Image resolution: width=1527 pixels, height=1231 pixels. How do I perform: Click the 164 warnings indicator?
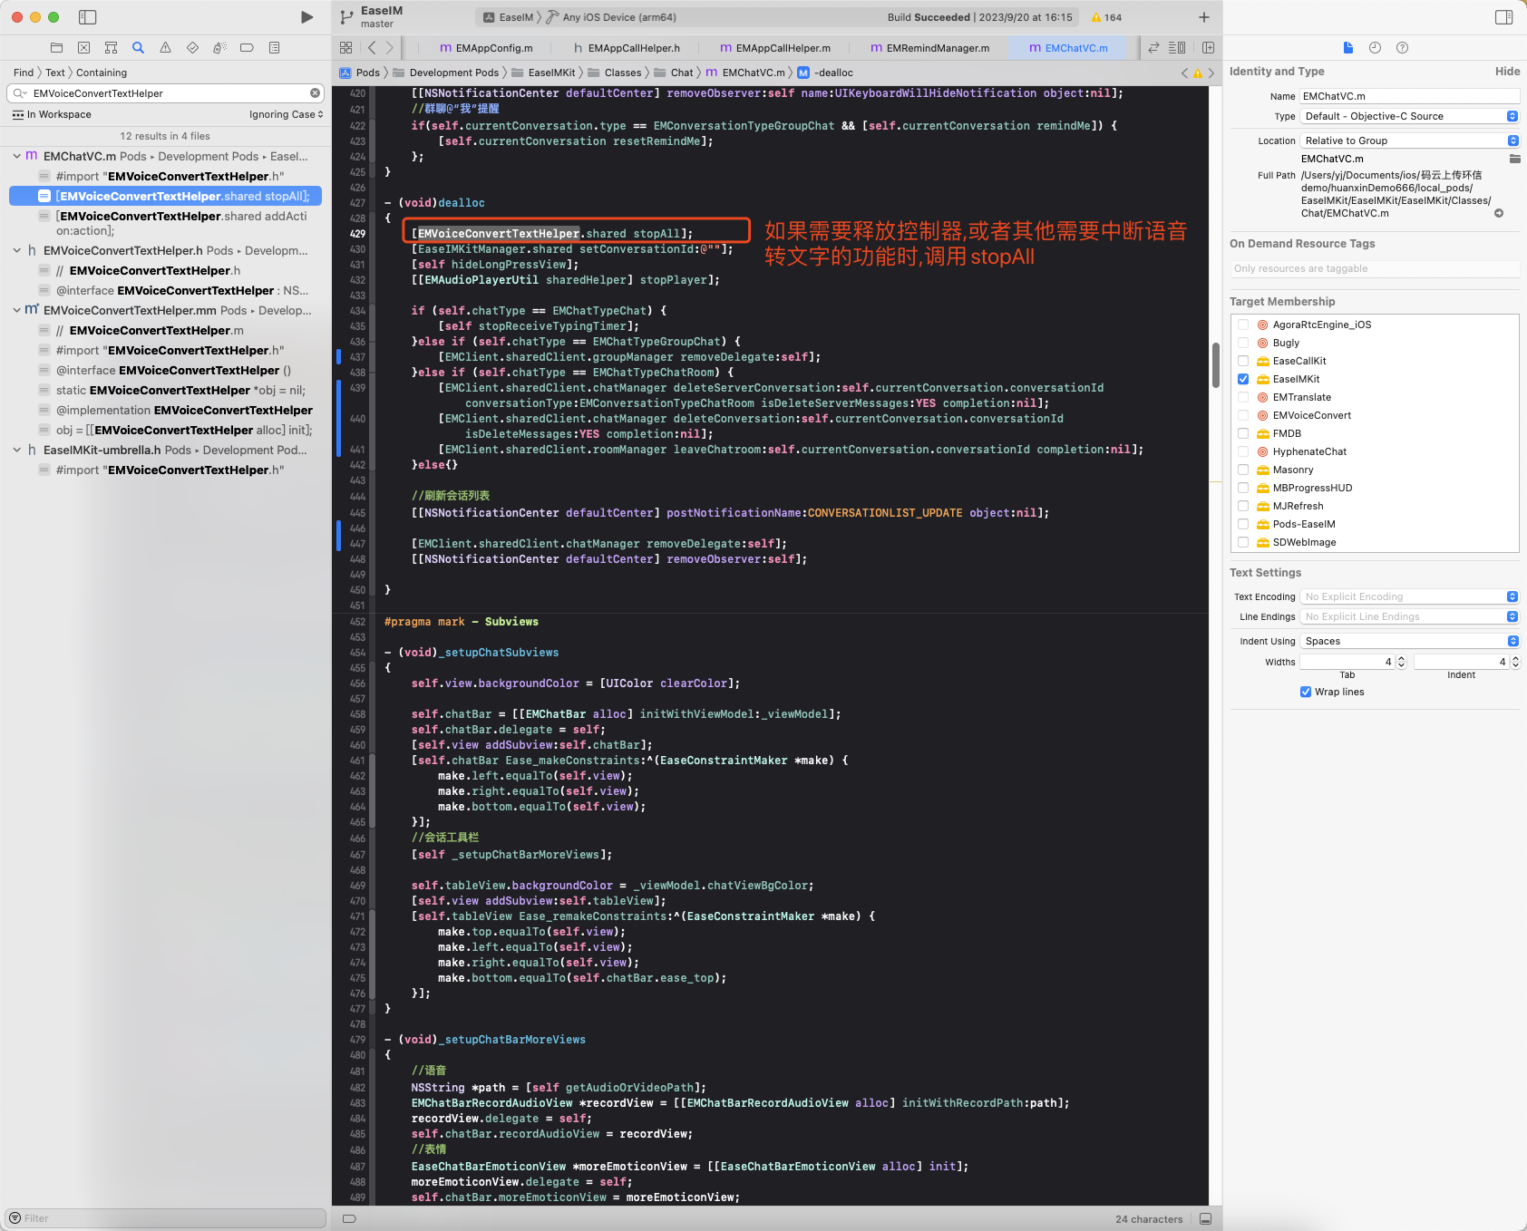click(1106, 17)
